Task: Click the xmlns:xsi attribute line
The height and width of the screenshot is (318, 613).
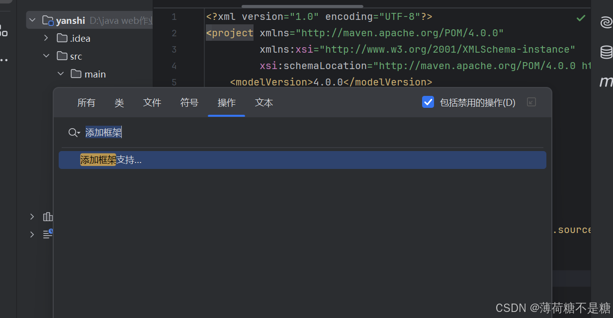Action: pos(417,49)
